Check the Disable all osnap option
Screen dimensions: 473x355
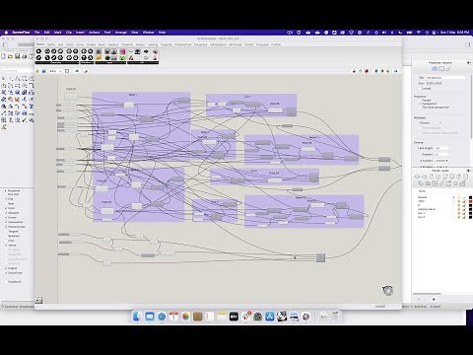pyautogui.click(x=13, y=282)
